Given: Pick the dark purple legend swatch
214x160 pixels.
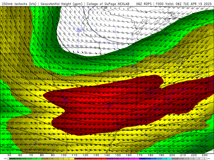Looking at the screenshot, I should (110, 158).
